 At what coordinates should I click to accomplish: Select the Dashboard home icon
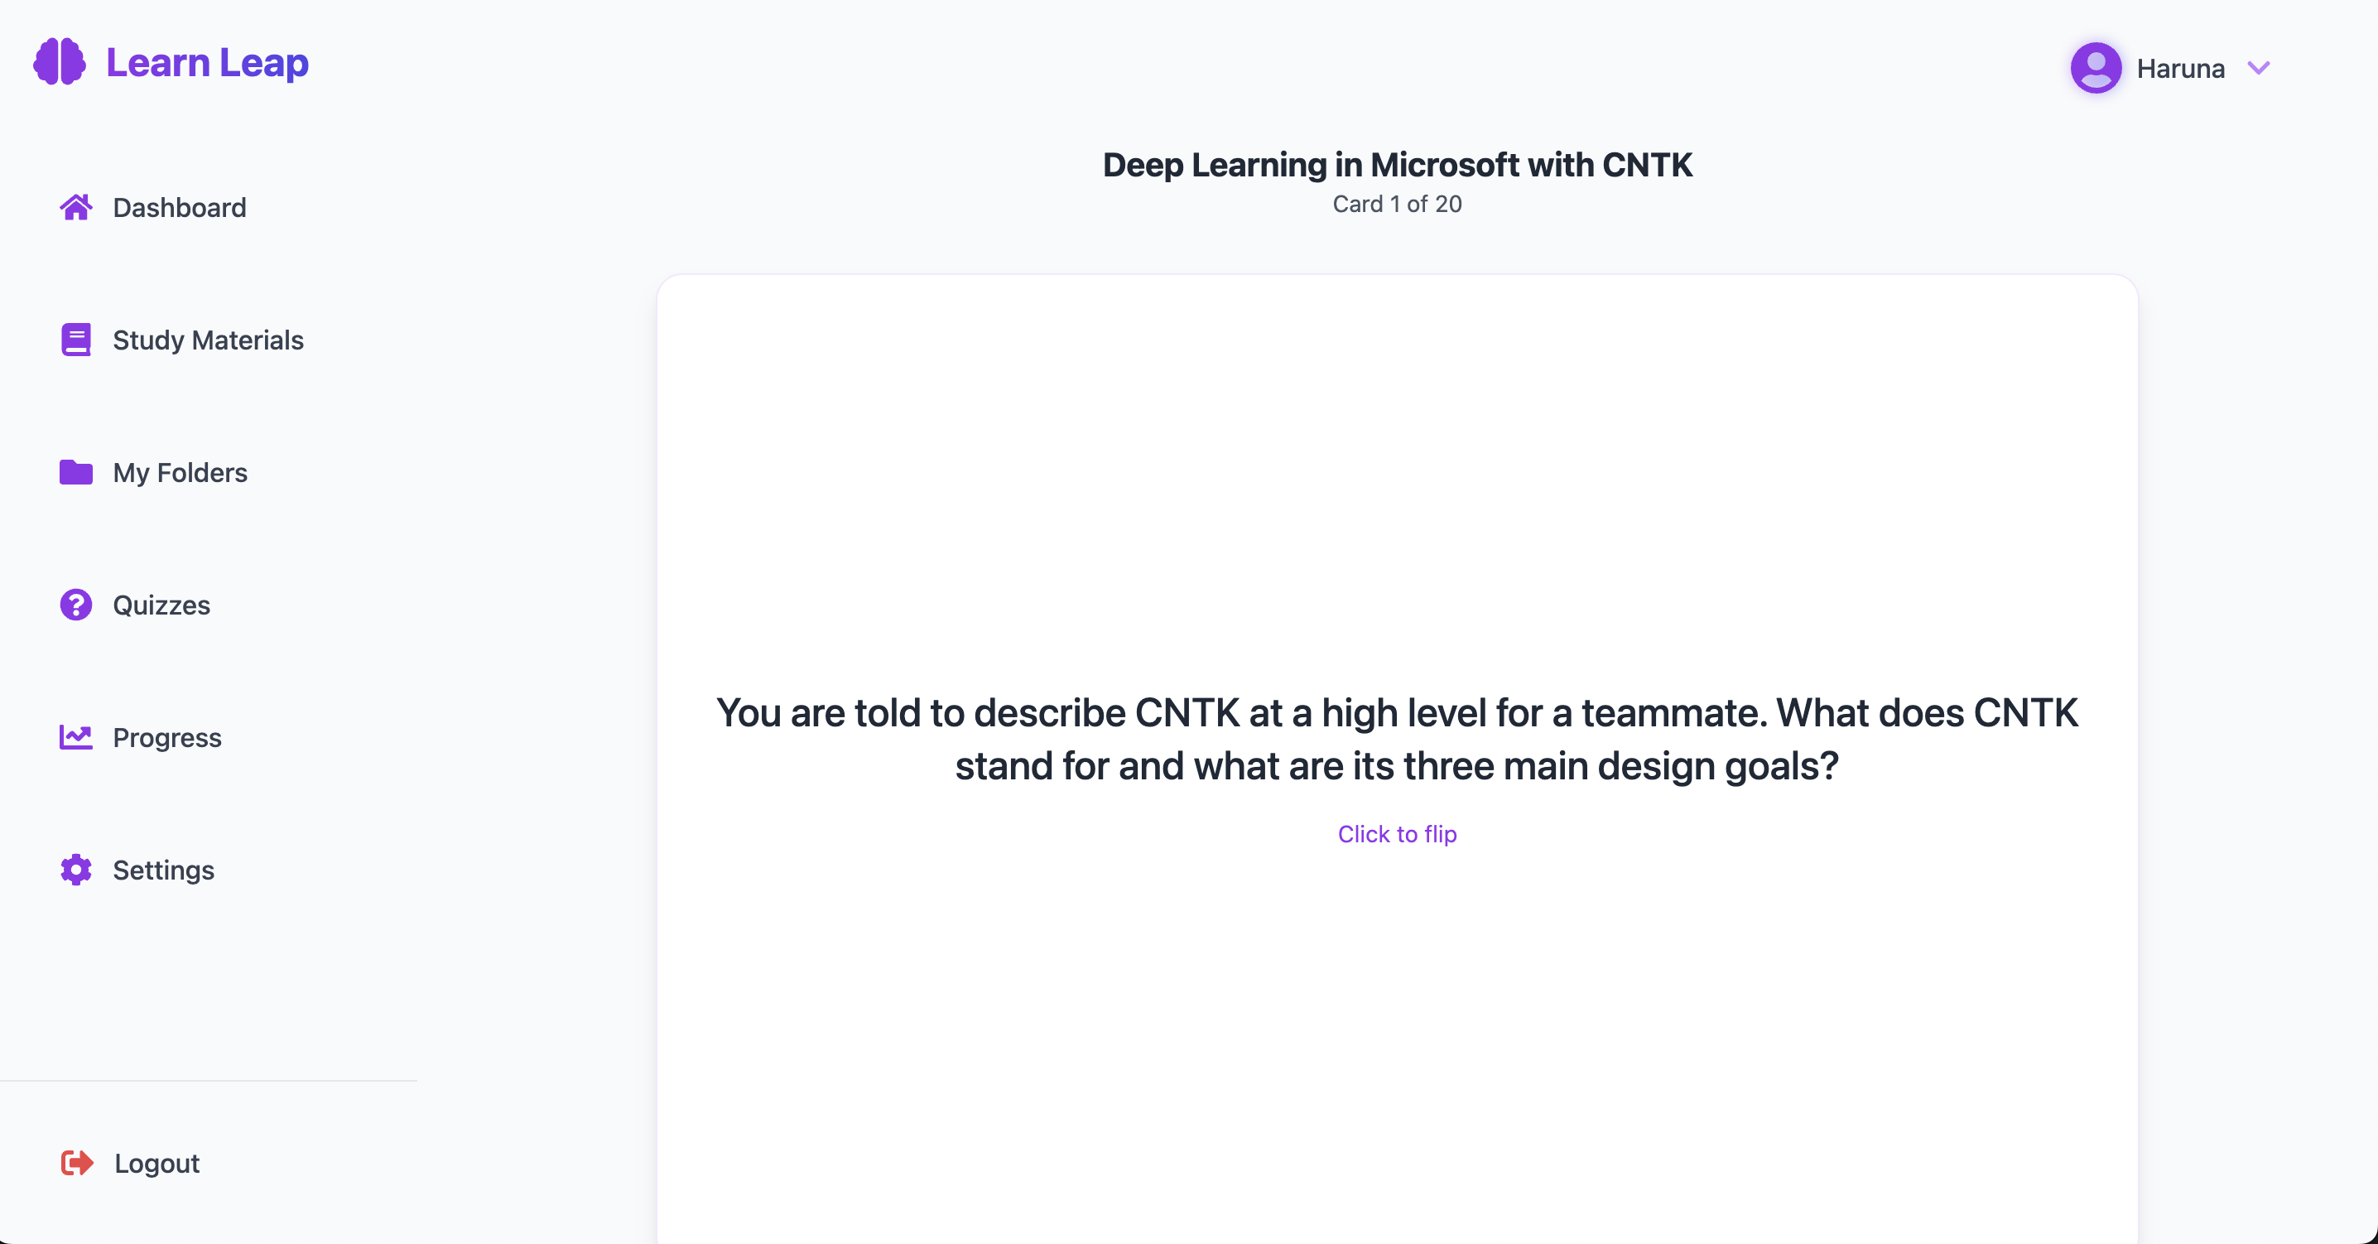click(75, 207)
